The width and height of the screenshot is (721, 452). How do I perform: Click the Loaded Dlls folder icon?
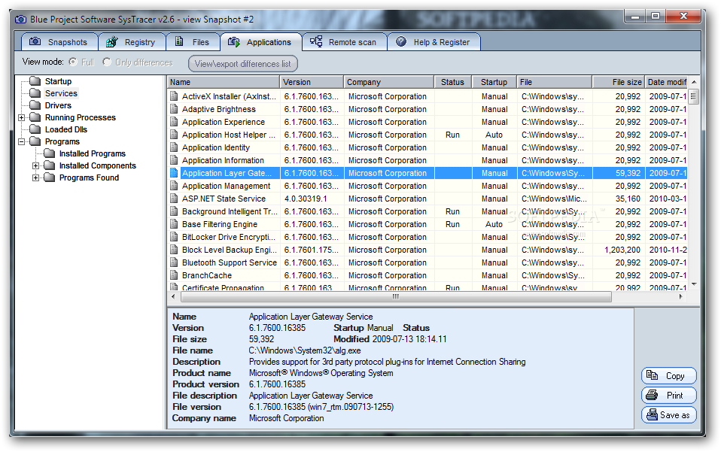coord(35,129)
